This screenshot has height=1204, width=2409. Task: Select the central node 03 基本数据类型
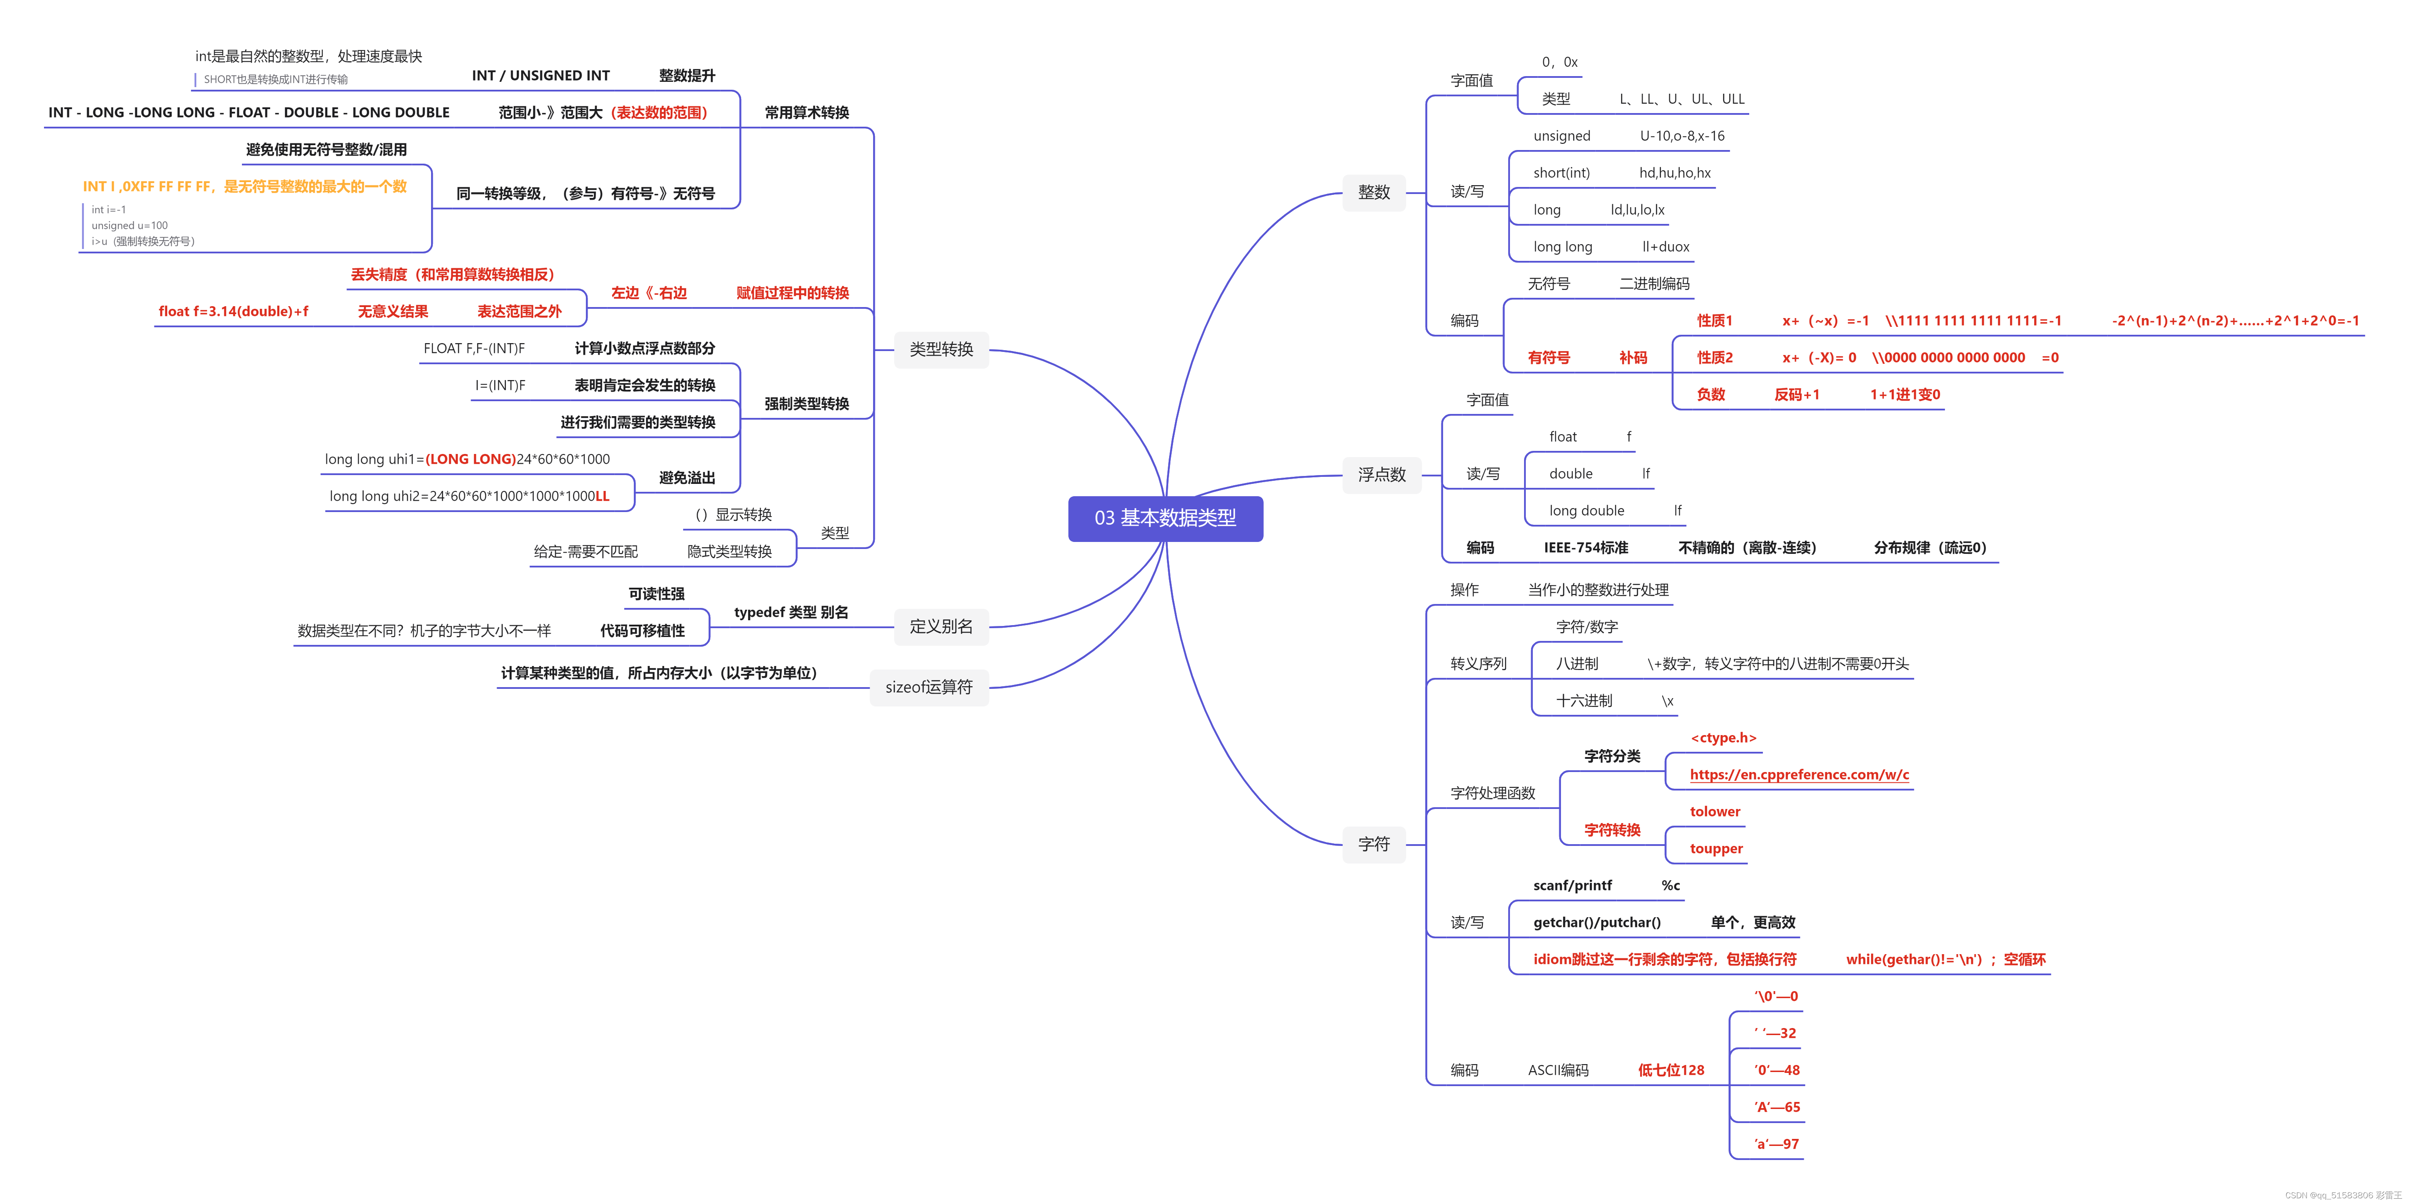point(1165,518)
